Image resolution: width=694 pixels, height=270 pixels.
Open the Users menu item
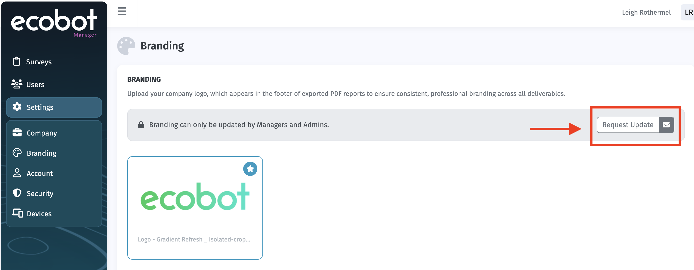coord(35,85)
